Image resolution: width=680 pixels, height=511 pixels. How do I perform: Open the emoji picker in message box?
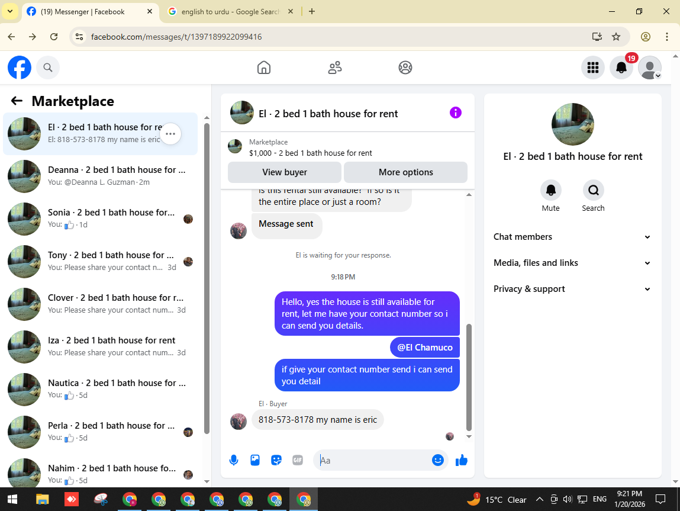438,460
